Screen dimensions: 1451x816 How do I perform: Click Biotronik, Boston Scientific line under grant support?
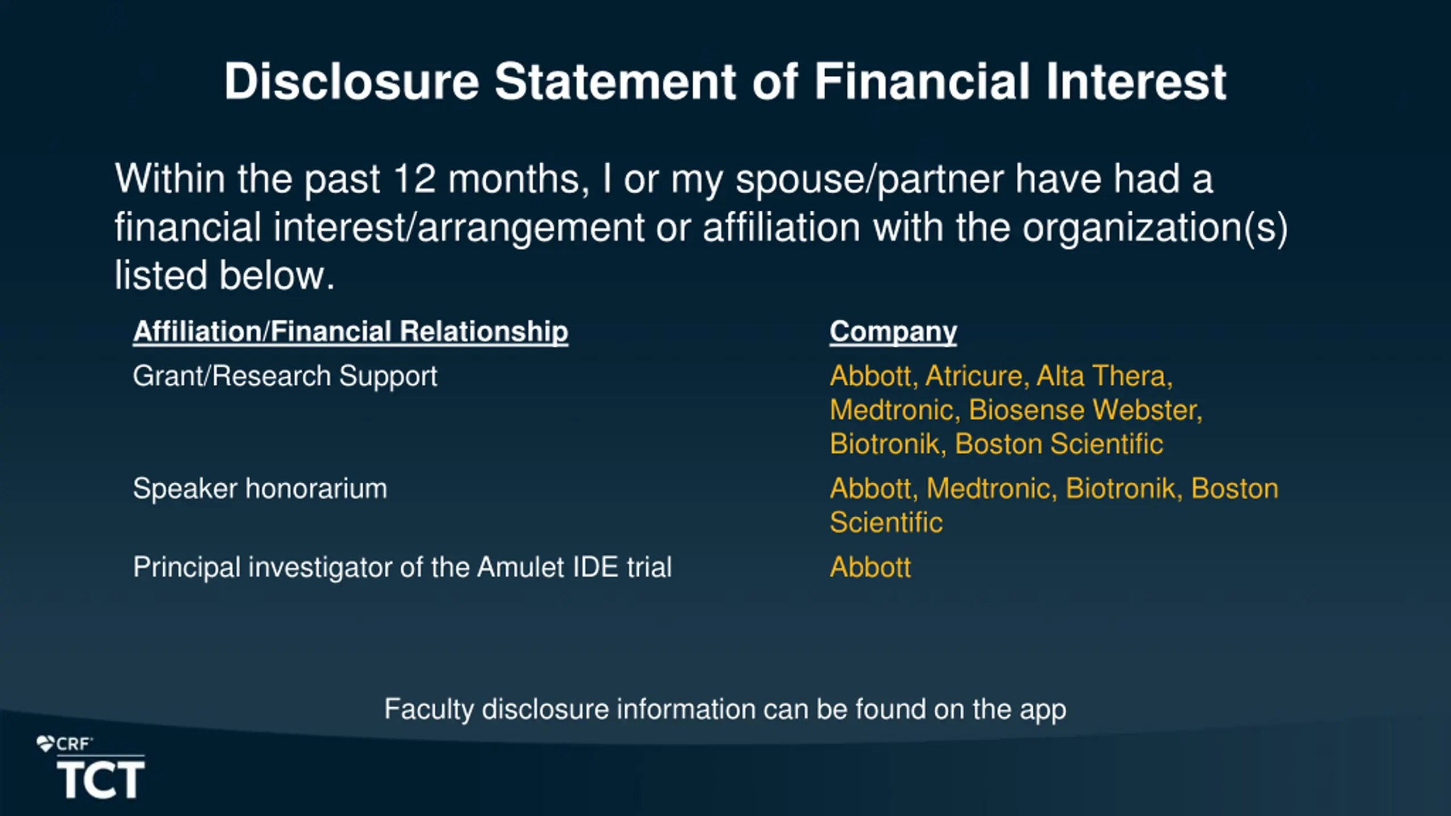pos(996,444)
